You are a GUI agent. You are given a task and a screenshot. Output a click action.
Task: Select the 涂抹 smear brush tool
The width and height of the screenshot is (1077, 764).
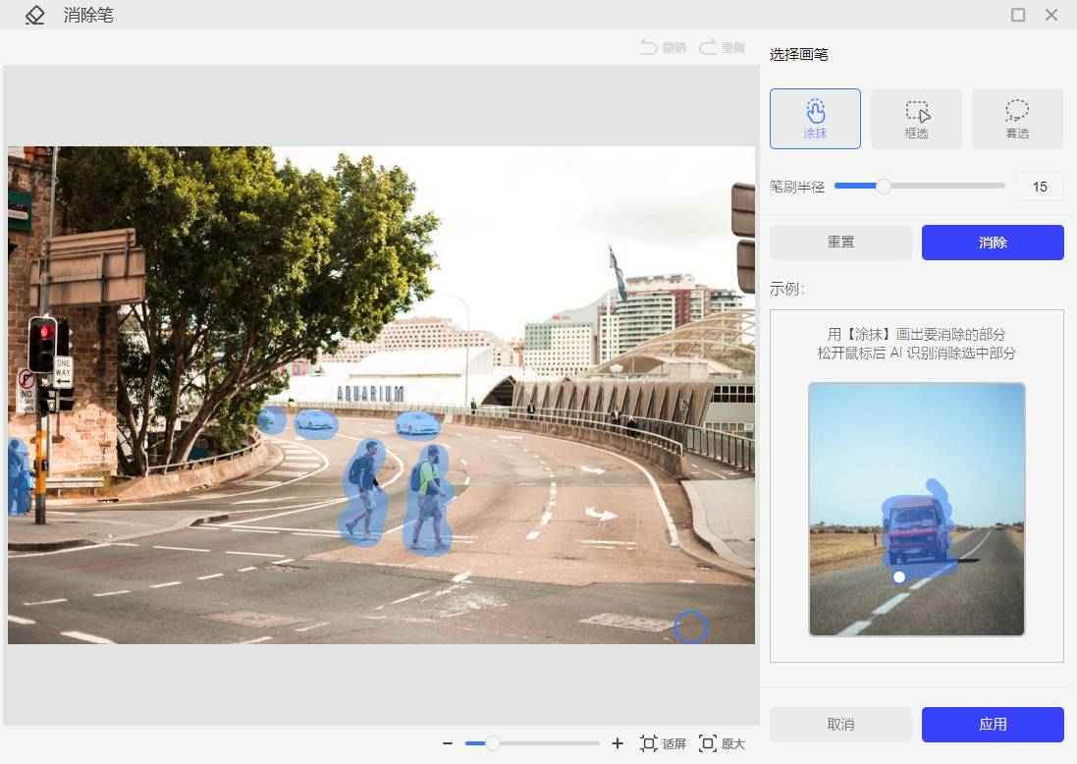[x=815, y=119]
